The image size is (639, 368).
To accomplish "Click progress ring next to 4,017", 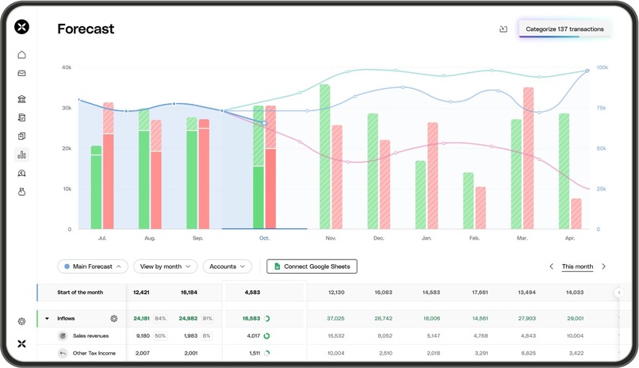I will (x=266, y=336).
